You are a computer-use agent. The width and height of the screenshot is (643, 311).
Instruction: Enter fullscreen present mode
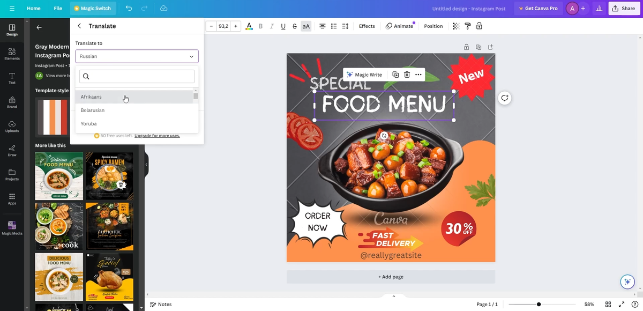[622, 304]
